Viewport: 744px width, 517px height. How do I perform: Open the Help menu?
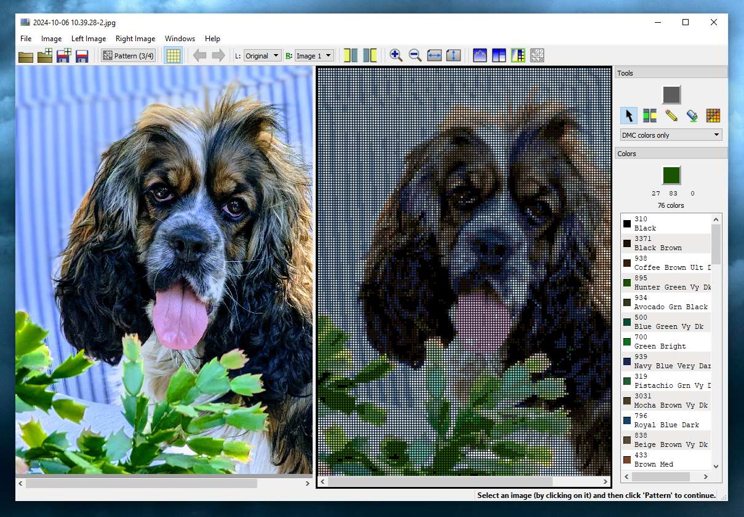click(x=213, y=39)
